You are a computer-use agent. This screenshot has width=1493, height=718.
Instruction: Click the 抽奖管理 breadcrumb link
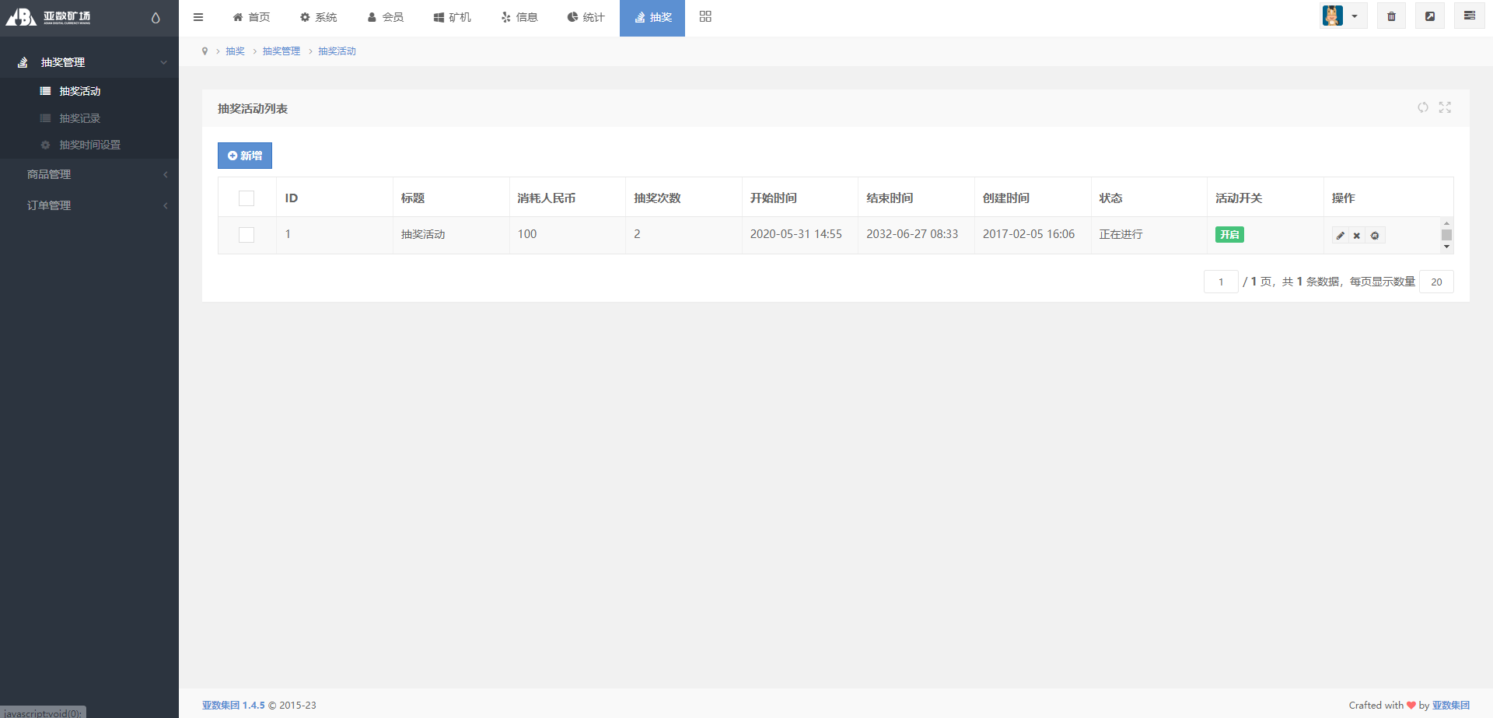pyautogui.click(x=281, y=51)
